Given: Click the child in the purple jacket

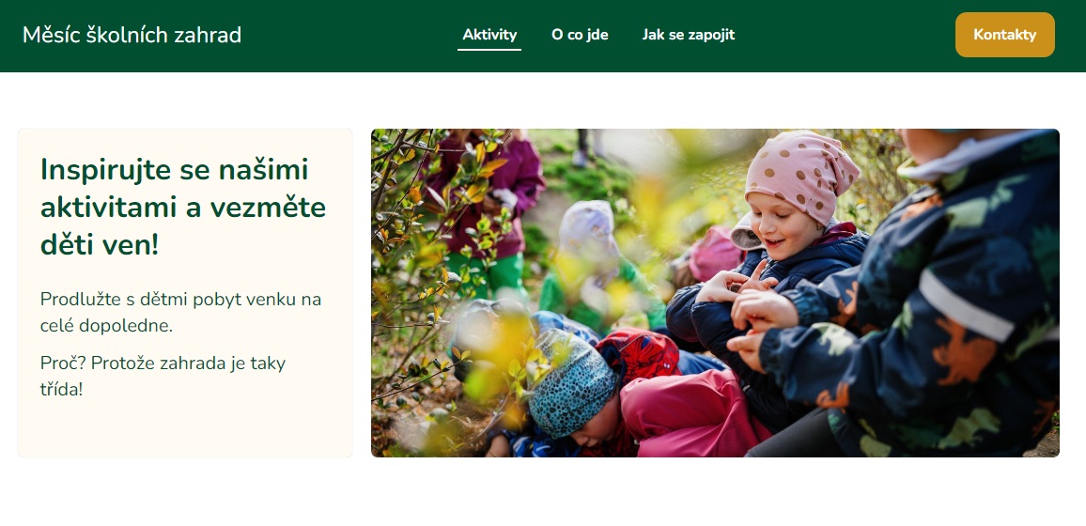Looking at the screenshot, I should pos(485,208).
